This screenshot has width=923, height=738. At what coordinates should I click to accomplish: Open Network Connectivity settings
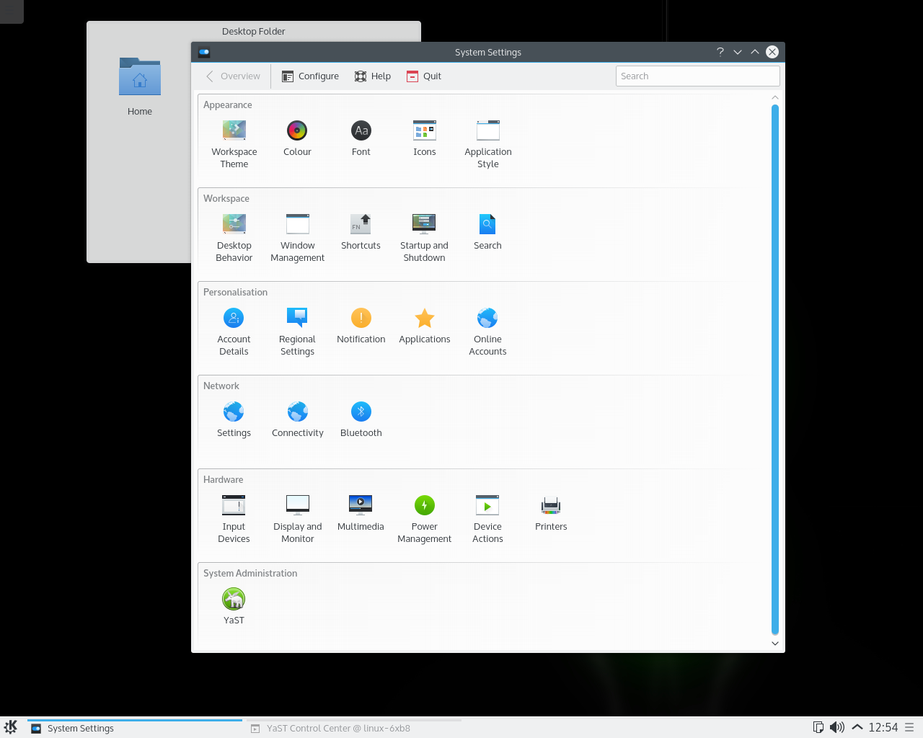[298, 419]
